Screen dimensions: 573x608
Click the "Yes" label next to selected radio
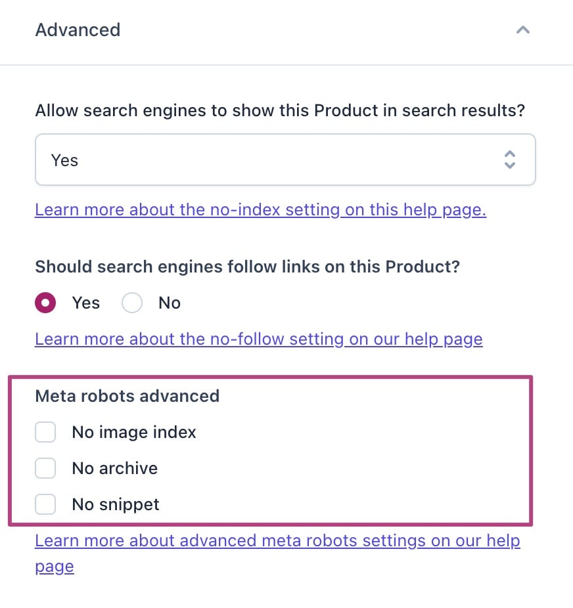[x=86, y=303]
